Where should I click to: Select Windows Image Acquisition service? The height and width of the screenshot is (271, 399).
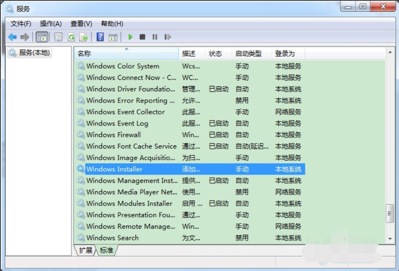tap(131, 158)
